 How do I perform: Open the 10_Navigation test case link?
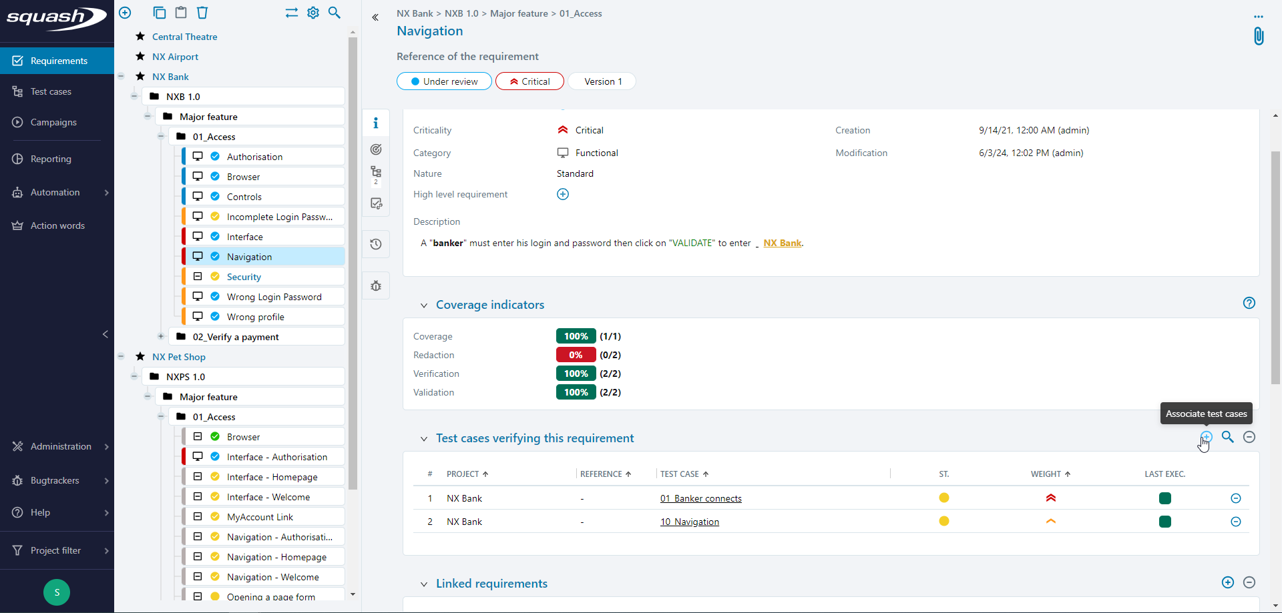[689, 522]
